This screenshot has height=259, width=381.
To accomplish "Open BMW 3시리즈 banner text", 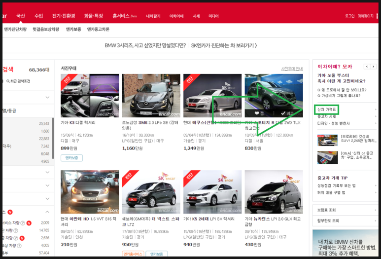I will click(x=145, y=45).
